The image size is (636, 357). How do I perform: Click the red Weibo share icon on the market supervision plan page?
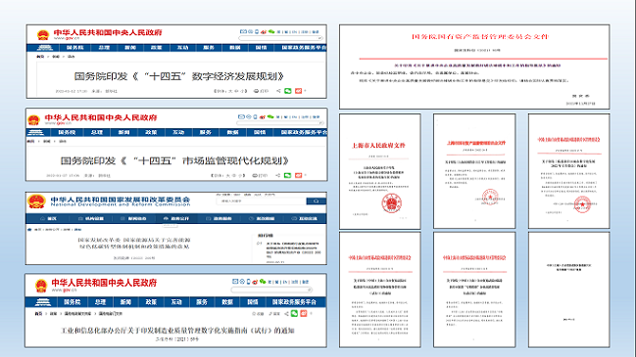(298, 175)
